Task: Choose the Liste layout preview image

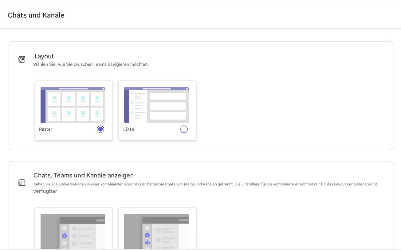Action: [156, 105]
